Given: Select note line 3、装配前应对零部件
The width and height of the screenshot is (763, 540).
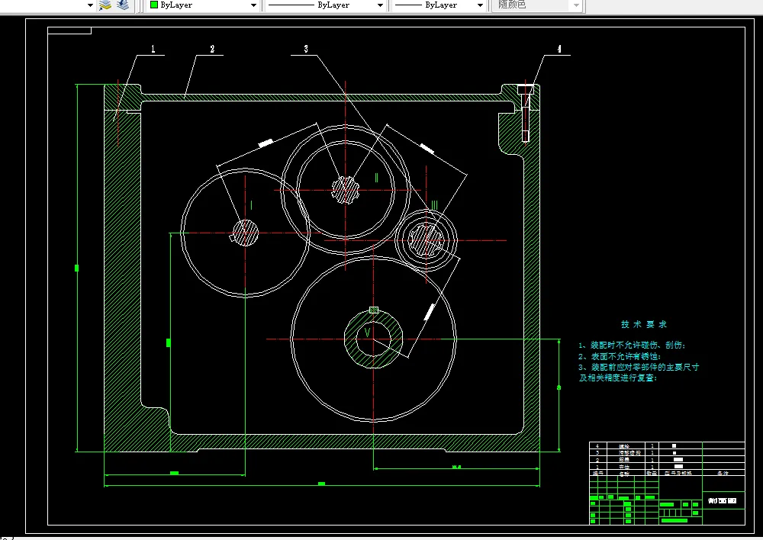Looking at the screenshot, I should point(639,367).
